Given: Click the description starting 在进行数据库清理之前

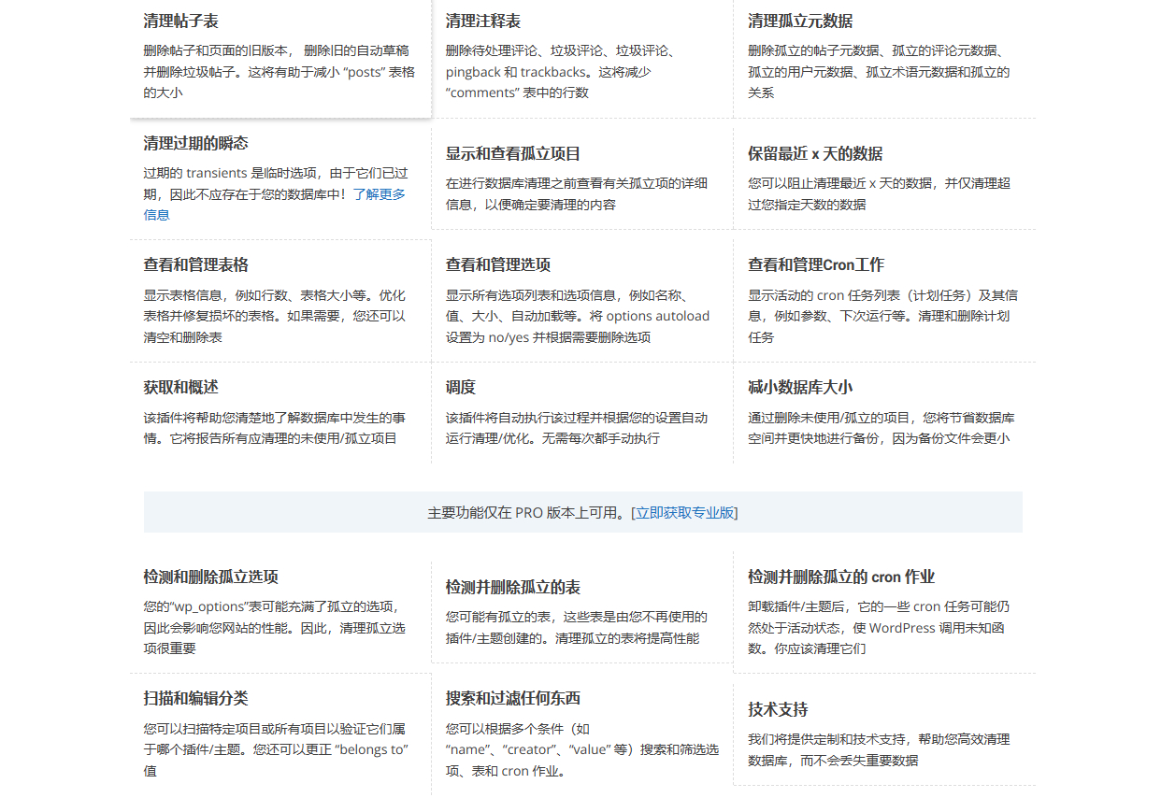Looking at the screenshot, I should click(577, 193).
